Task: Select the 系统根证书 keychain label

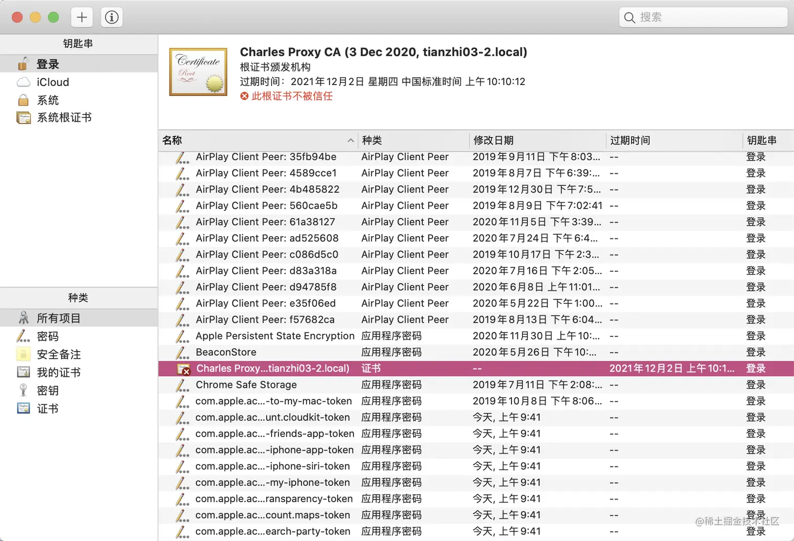Action: tap(64, 118)
